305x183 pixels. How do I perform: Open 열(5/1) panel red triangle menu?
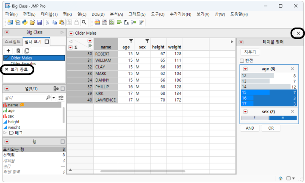click(7, 89)
